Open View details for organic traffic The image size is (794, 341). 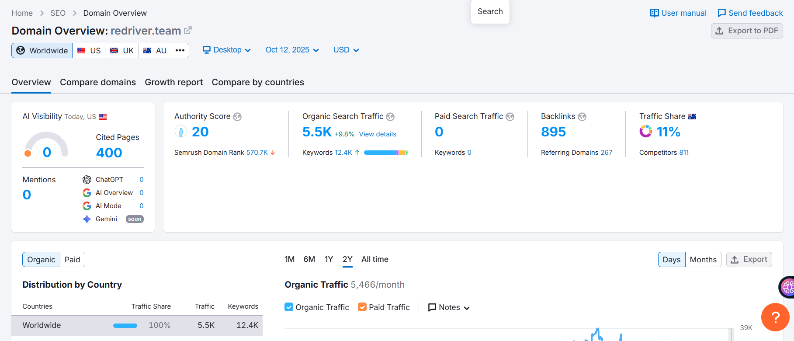point(378,134)
